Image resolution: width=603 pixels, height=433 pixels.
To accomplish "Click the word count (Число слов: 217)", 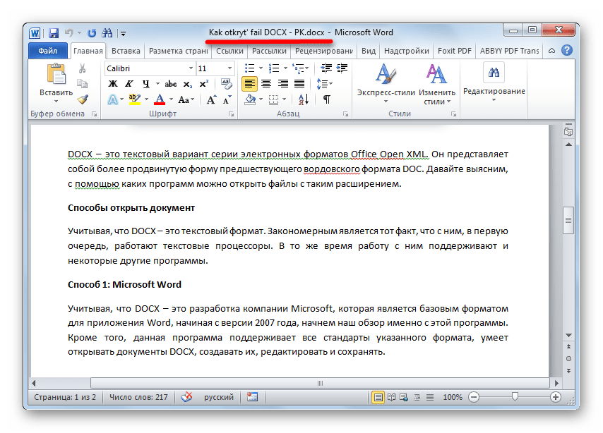I will tap(137, 397).
